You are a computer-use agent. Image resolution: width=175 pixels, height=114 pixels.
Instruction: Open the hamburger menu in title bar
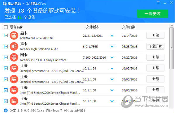click(x=158, y=3)
